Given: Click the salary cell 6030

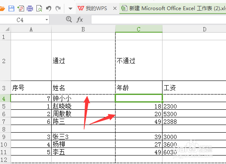Looking at the screenshot, I should click(194, 152).
